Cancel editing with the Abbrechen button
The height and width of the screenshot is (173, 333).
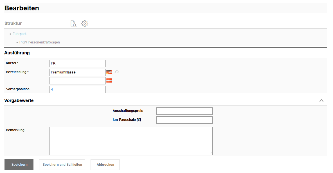coord(105,165)
